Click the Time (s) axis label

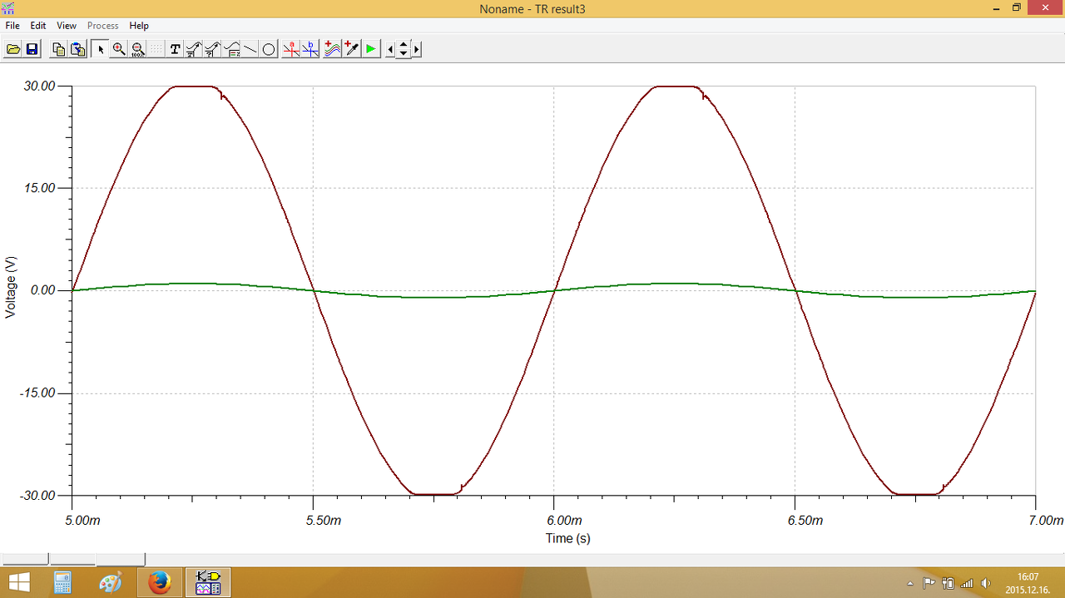pyautogui.click(x=568, y=538)
